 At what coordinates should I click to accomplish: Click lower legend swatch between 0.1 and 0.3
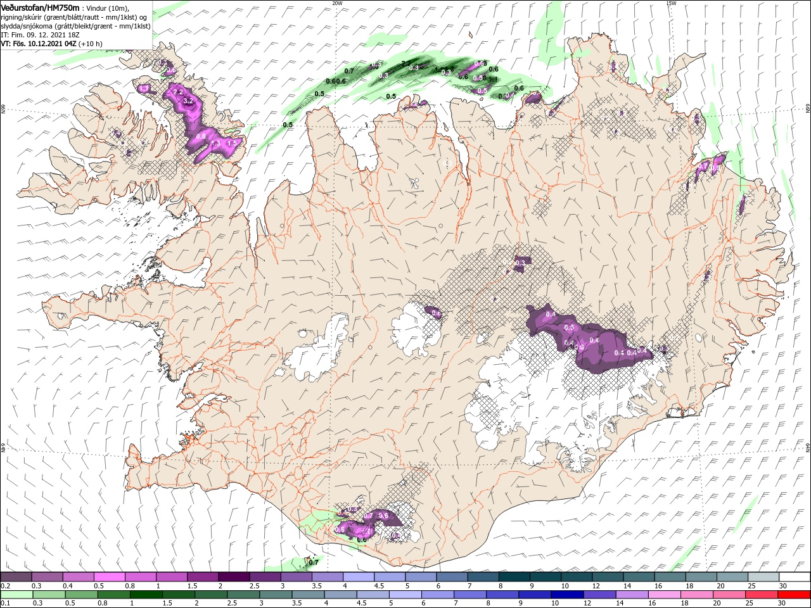[x=17, y=595]
